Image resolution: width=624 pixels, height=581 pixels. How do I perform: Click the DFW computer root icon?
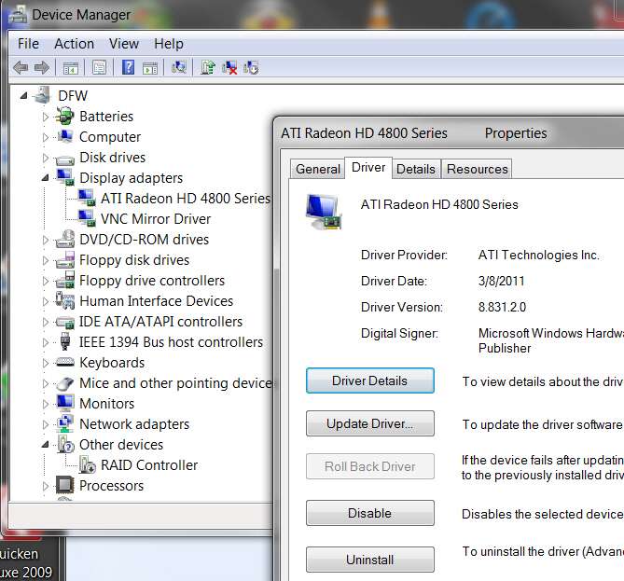click(x=43, y=95)
